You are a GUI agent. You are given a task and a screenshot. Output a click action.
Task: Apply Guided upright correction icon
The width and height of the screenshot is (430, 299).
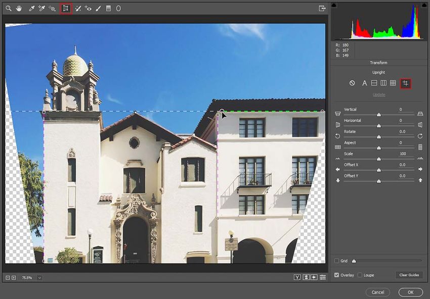[x=406, y=83]
